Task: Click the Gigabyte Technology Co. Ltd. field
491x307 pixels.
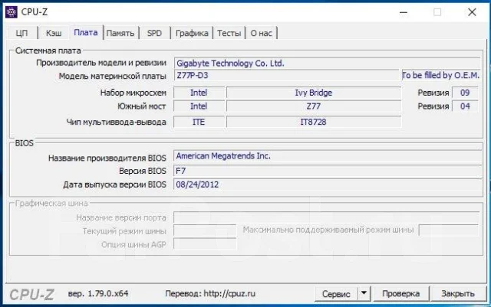Action: pyautogui.click(x=328, y=63)
